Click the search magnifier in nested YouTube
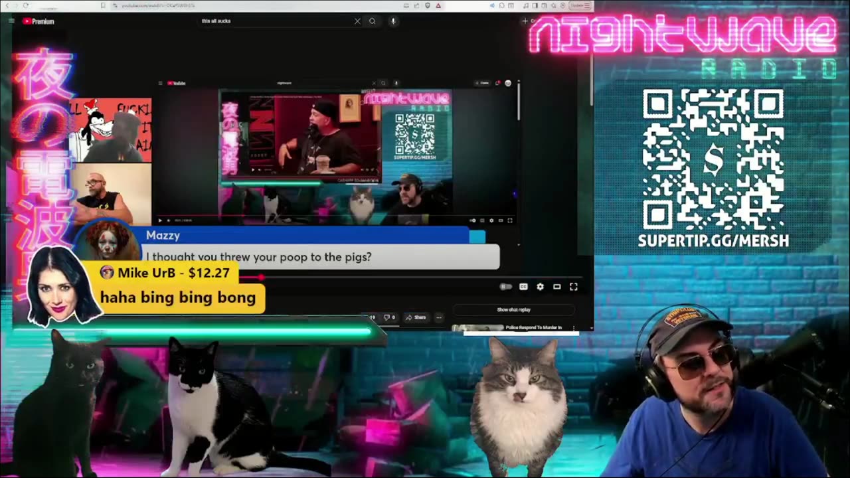Screen dimensions: 850x478 coord(383,83)
